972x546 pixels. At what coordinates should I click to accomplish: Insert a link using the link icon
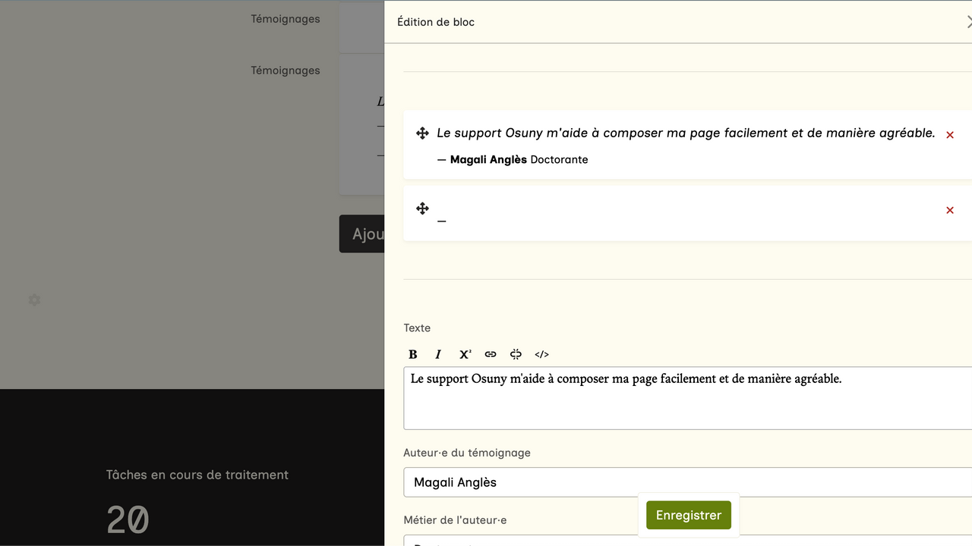491,354
